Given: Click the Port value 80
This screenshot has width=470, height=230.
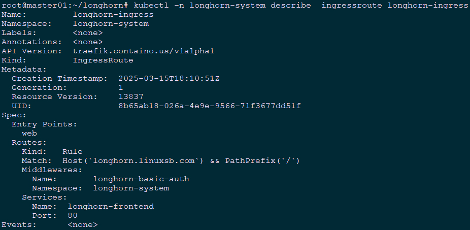Looking at the screenshot, I should (73, 216).
